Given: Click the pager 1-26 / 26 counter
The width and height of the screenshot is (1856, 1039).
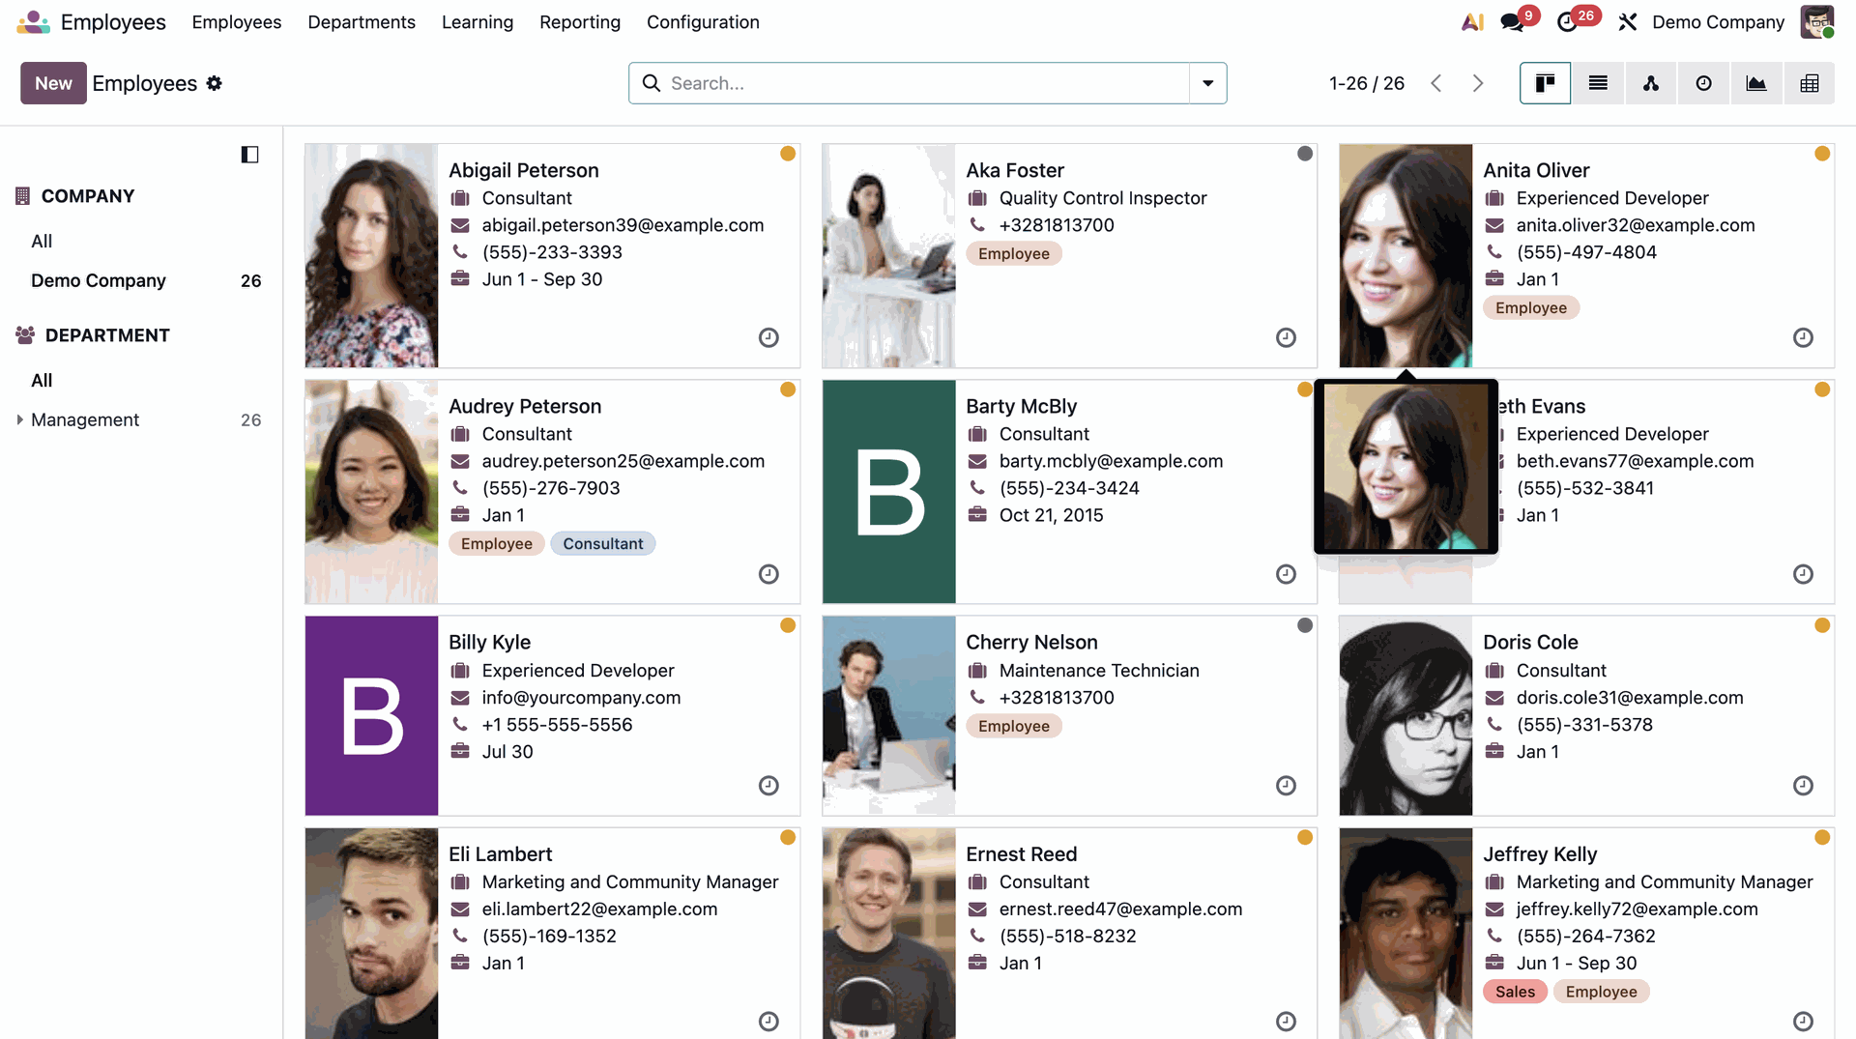Looking at the screenshot, I should pyautogui.click(x=1366, y=83).
